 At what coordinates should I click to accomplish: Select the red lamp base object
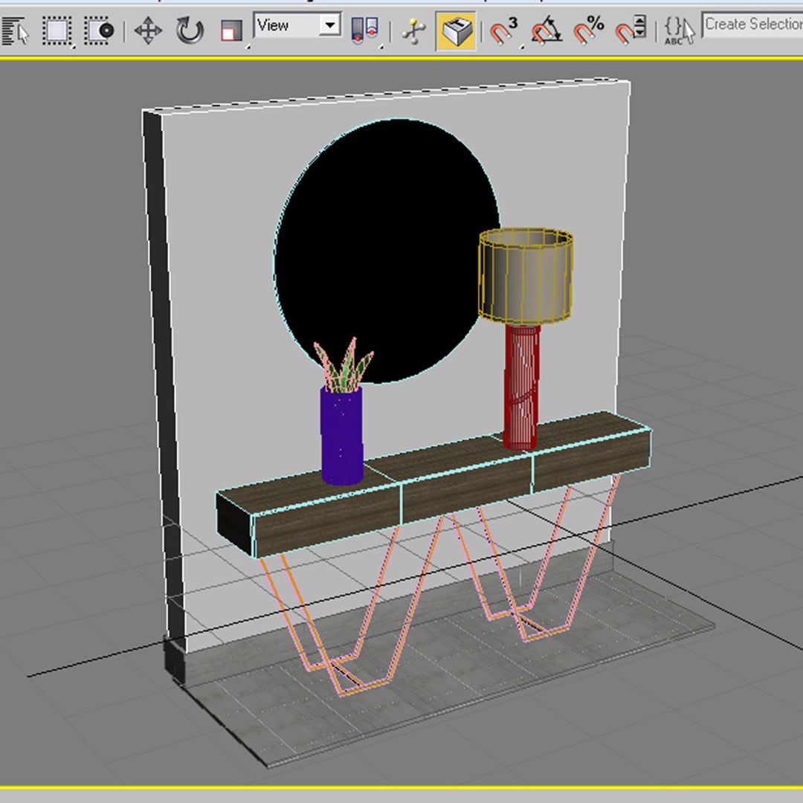coord(521,387)
